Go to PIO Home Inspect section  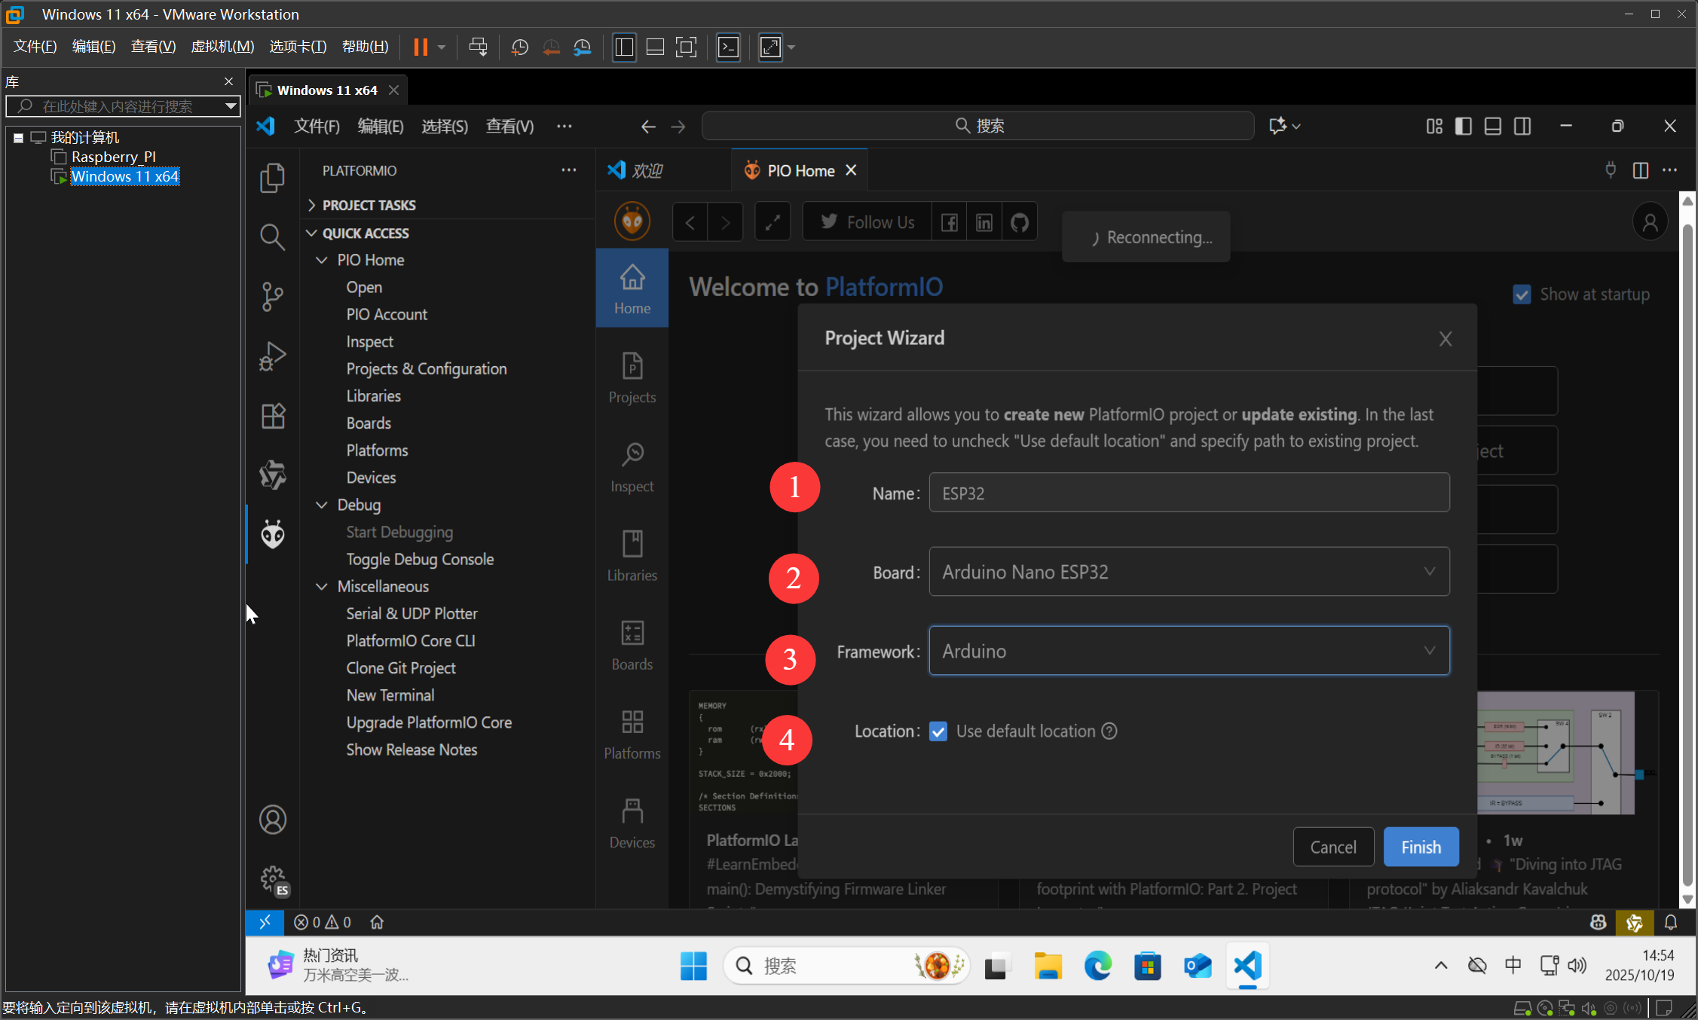[x=632, y=467]
